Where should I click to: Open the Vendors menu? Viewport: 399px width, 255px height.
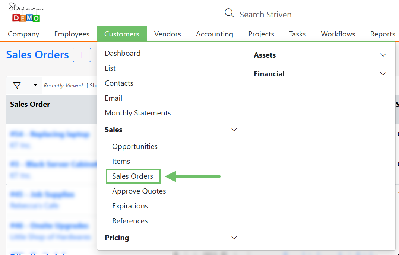pyautogui.click(x=167, y=34)
